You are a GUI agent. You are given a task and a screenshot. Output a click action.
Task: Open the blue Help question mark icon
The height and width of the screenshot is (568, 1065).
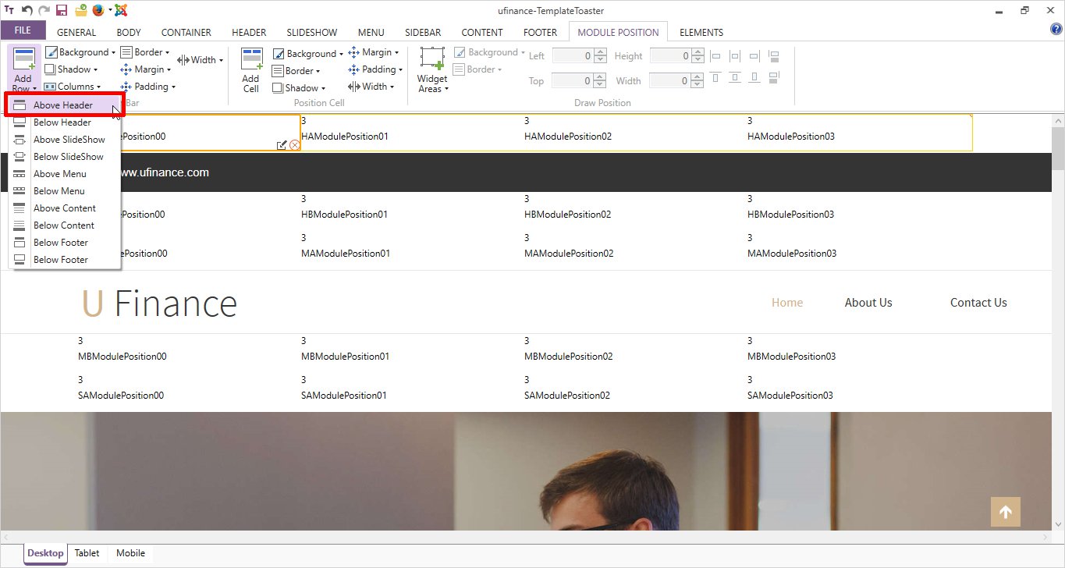click(1056, 30)
